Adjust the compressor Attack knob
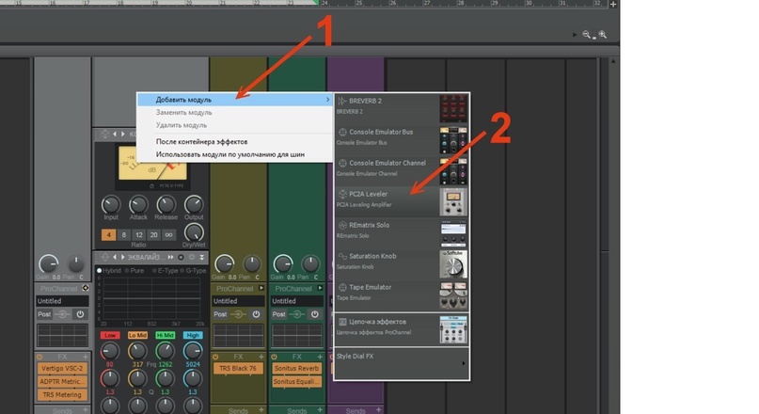The height and width of the screenshot is (414, 759). [x=138, y=205]
